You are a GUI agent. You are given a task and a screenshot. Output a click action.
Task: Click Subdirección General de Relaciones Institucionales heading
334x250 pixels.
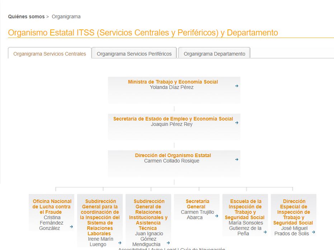pyautogui.click(x=148, y=214)
